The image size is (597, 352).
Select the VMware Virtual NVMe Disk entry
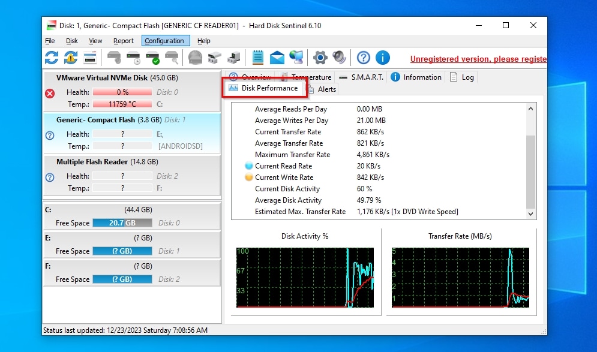pos(132,91)
